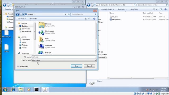169x95 pixels.
Task: Click New folder in System Reserved window
Action: click(x=134, y=9)
